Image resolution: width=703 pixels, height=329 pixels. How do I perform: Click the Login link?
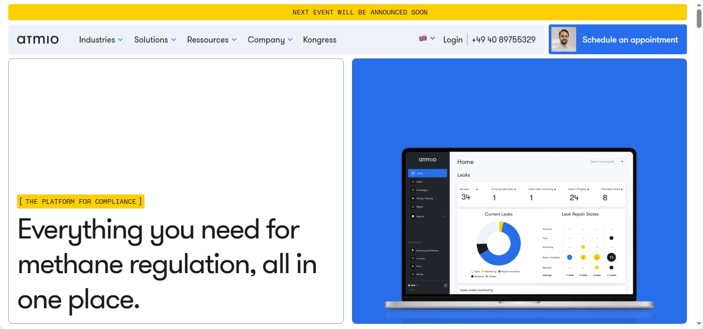pyautogui.click(x=453, y=40)
